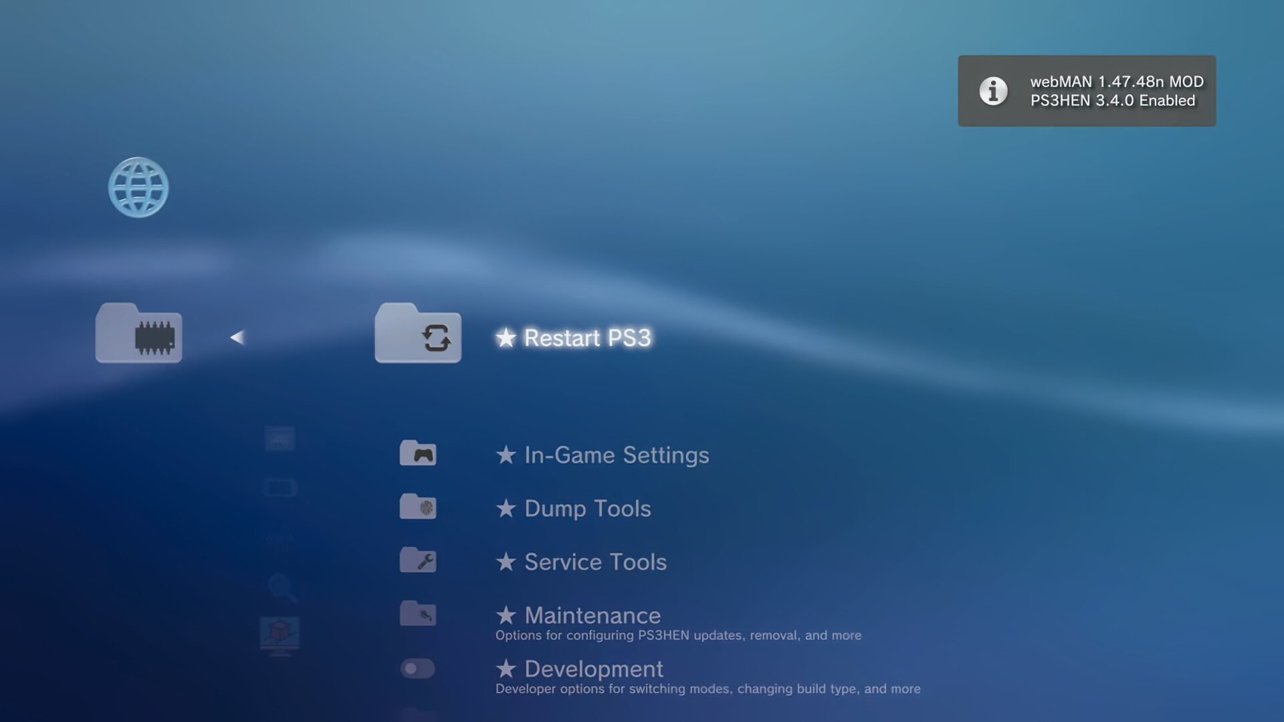Open the Development text entry

point(593,669)
